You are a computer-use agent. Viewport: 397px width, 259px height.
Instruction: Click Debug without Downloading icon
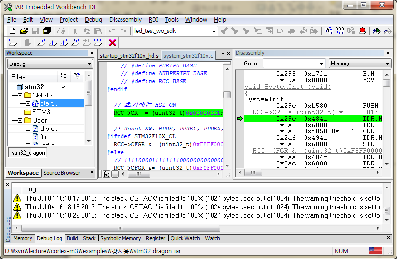(x=388, y=31)
